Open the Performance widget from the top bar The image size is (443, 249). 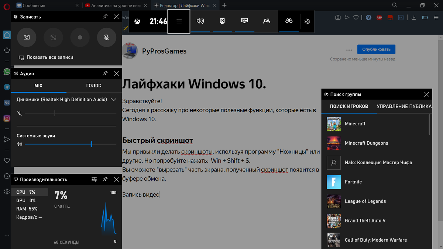pos(244,21)
